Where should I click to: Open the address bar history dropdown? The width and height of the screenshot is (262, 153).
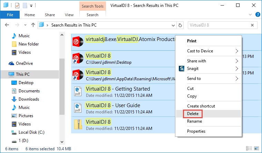click(173, 25)
